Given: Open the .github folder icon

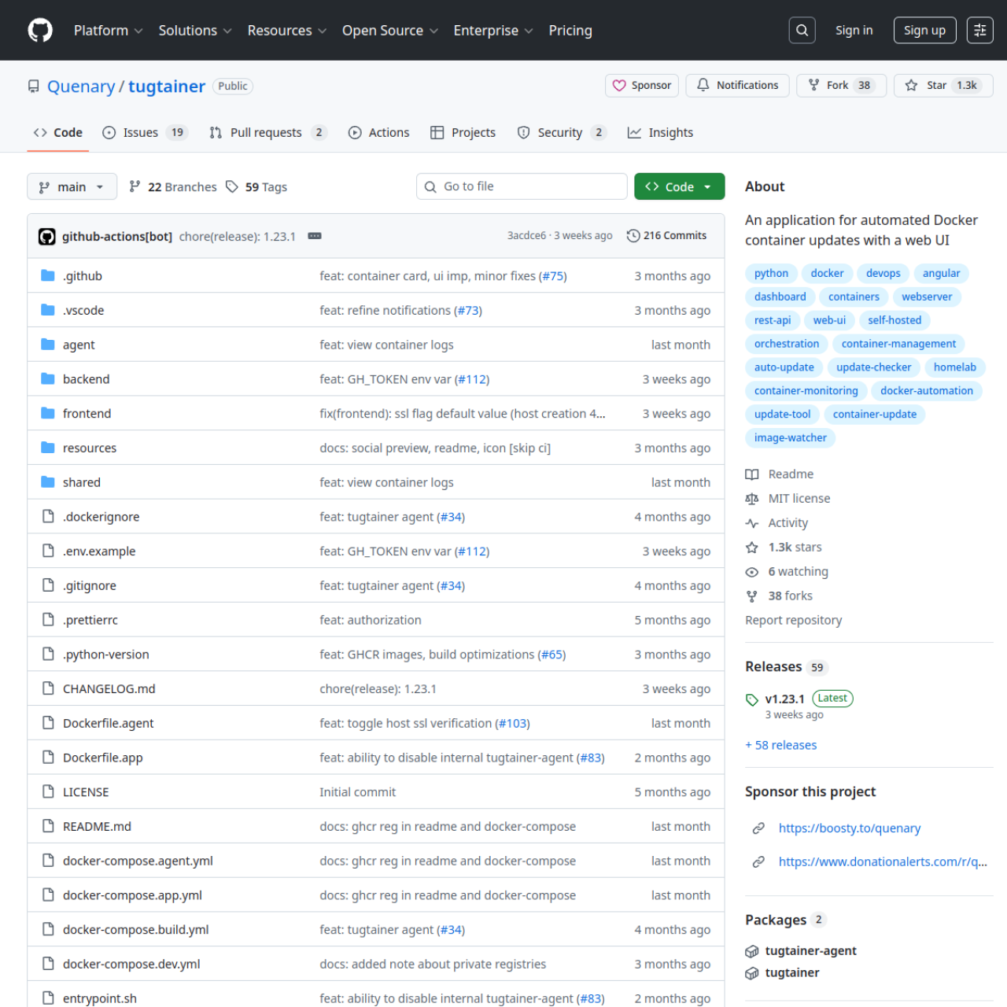Looking at the screenshot, I should pos(47,275).
